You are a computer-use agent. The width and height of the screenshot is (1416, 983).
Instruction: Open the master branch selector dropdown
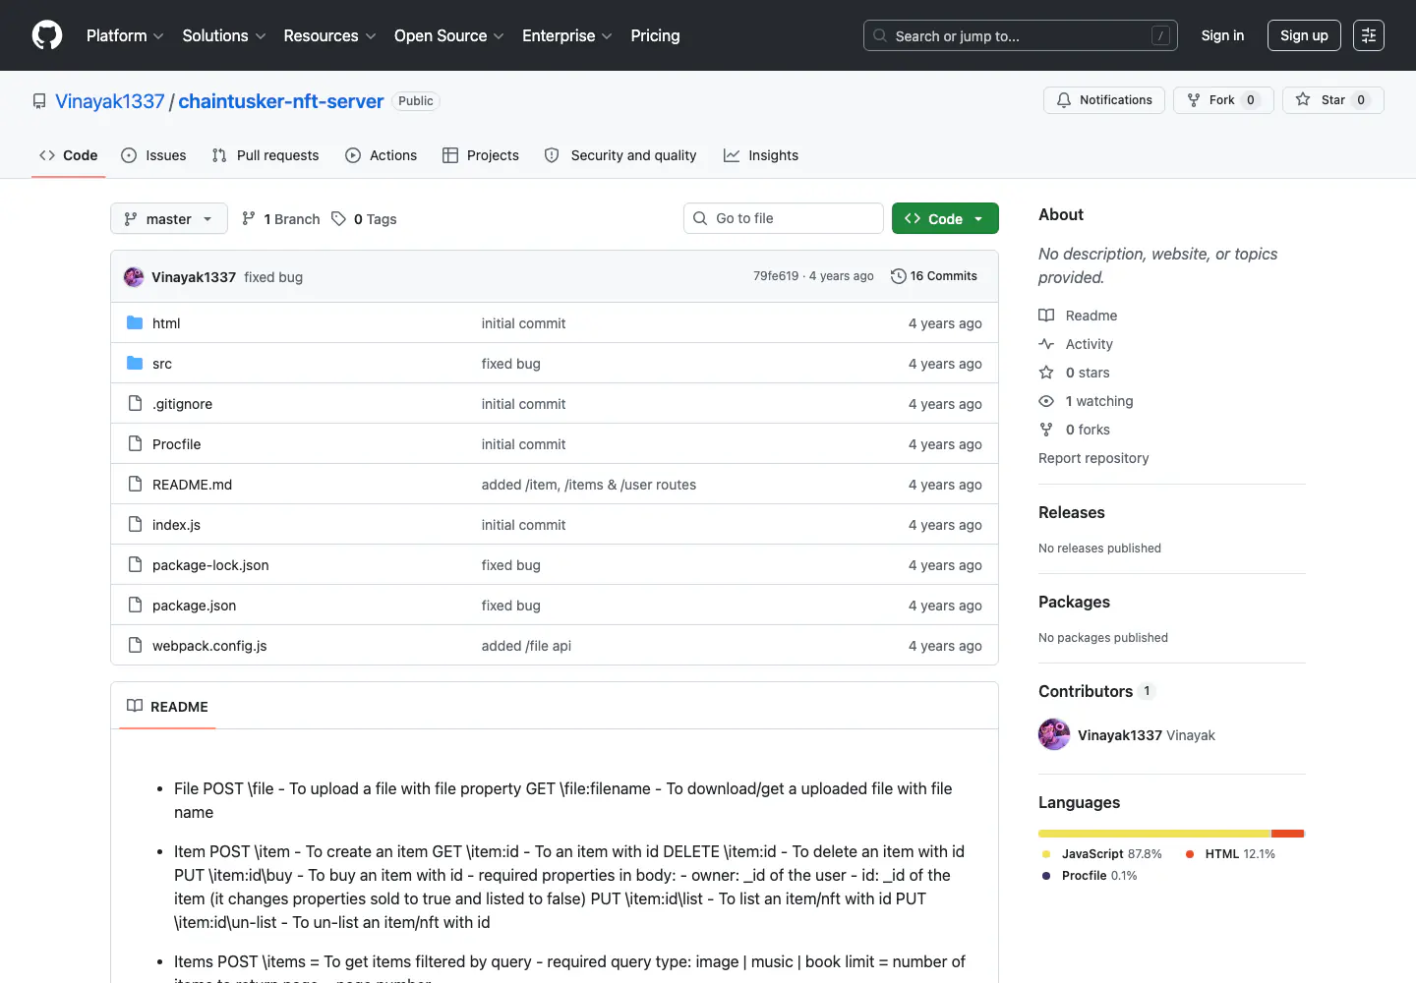pos(169,218)
